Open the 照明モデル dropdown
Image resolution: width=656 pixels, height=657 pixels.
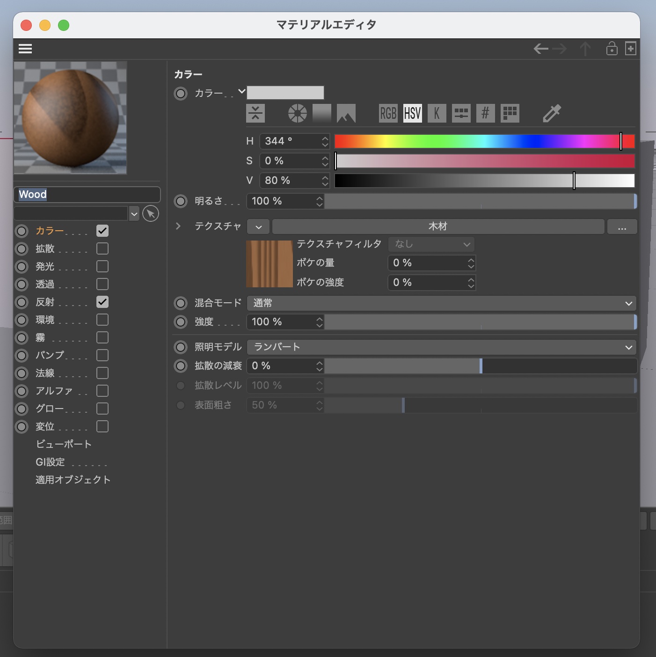(441, 347)
